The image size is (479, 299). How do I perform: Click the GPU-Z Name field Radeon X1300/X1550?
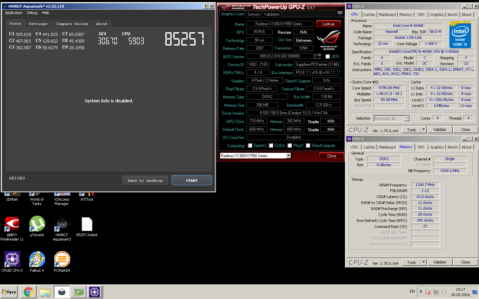point(279,24)
